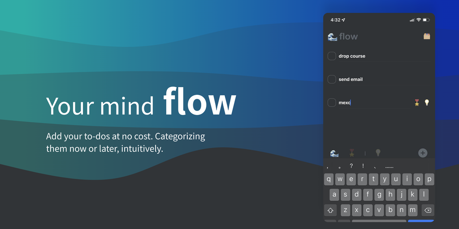Tap the m key
This screenshot has width=459, height=229.
pyautogui.click(x=412, y=210)
